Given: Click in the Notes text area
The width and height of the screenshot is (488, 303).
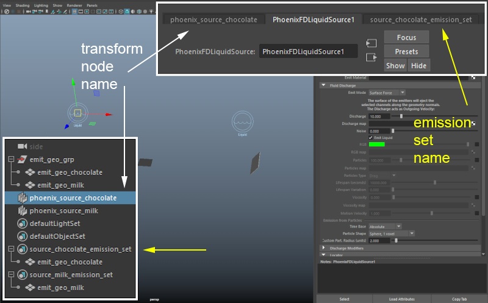Looking at the screenshot, I should 401,279.
